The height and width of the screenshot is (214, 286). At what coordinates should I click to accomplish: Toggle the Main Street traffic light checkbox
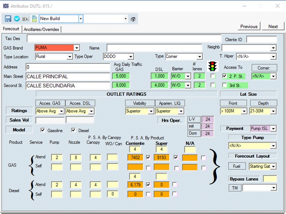point(213,76)
